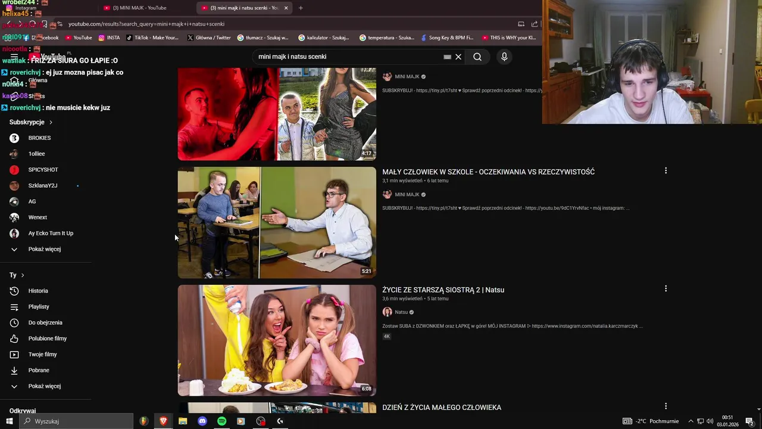Start voice search with the microphone icon
The width and height of the screenshot is (762, 429).
click(x=504, y=57)
